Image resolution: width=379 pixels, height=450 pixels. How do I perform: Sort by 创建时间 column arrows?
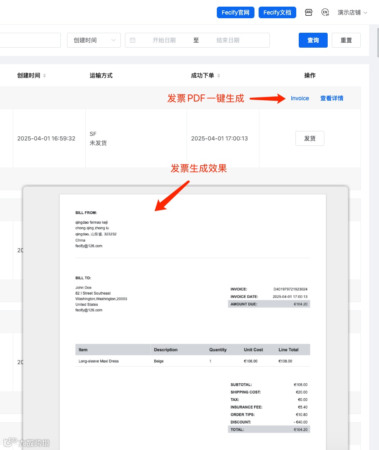[44, 75]
